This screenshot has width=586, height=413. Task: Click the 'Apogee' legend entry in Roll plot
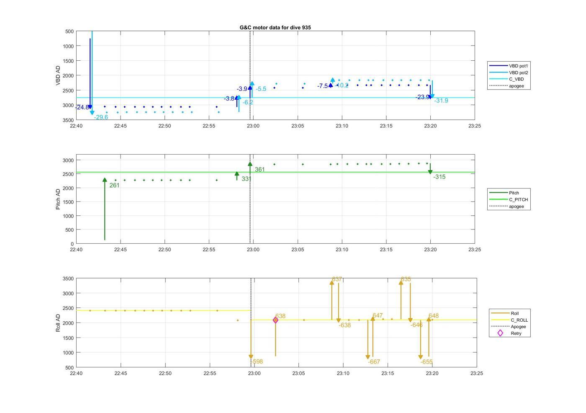(x=509, y=327)
